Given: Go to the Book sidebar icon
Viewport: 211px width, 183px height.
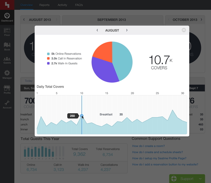Looking at the screenshot, I should [x=7, y=46].
